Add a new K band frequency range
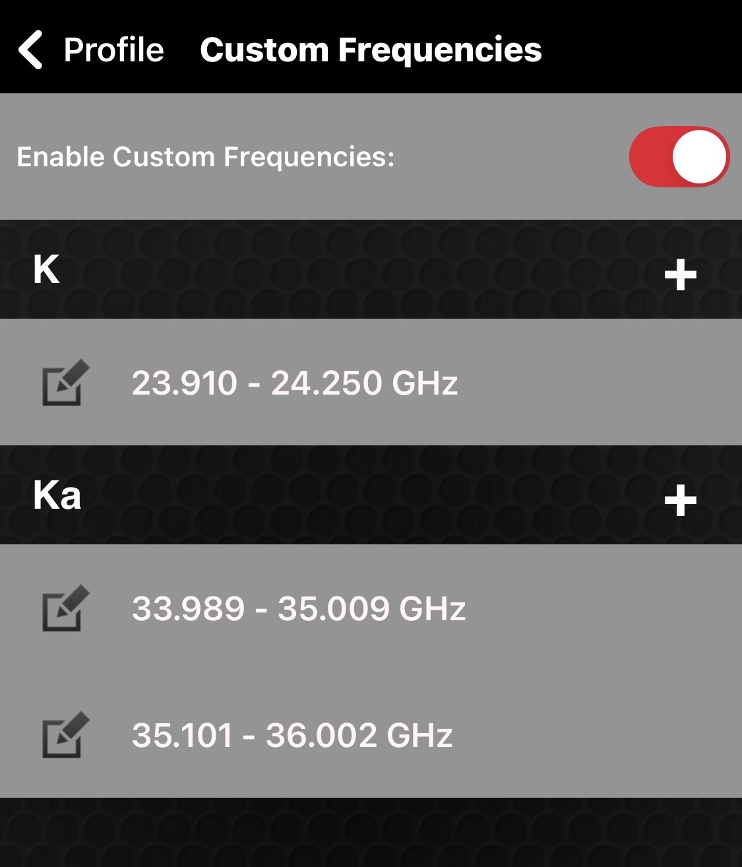 (x=680, y=274)
